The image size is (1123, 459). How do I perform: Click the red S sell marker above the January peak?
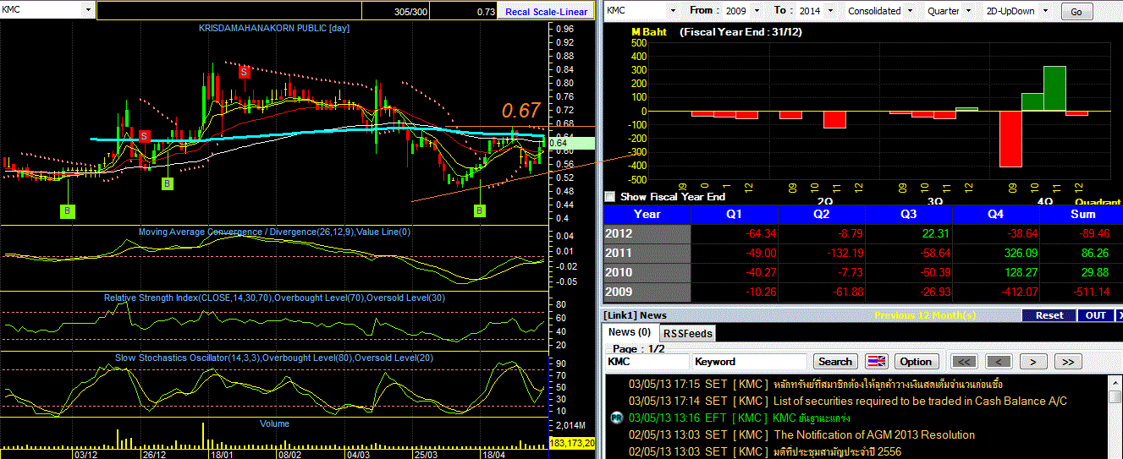tap(244, 72)
